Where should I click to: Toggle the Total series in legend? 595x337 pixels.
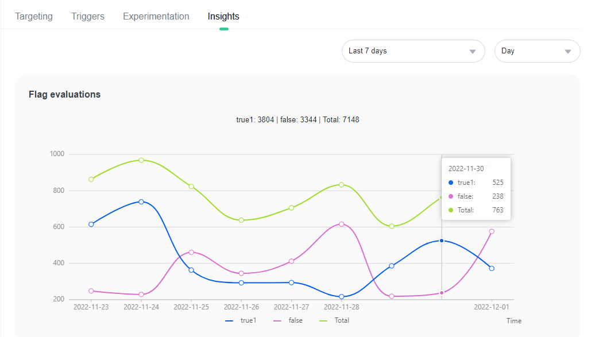(334, 320)
